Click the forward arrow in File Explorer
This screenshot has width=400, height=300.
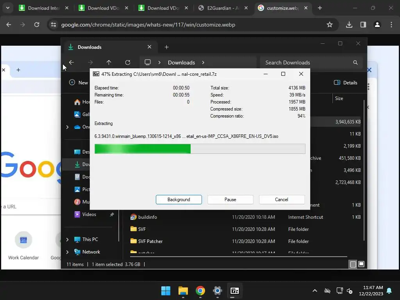pyautogui.click(x=90, y=62)
